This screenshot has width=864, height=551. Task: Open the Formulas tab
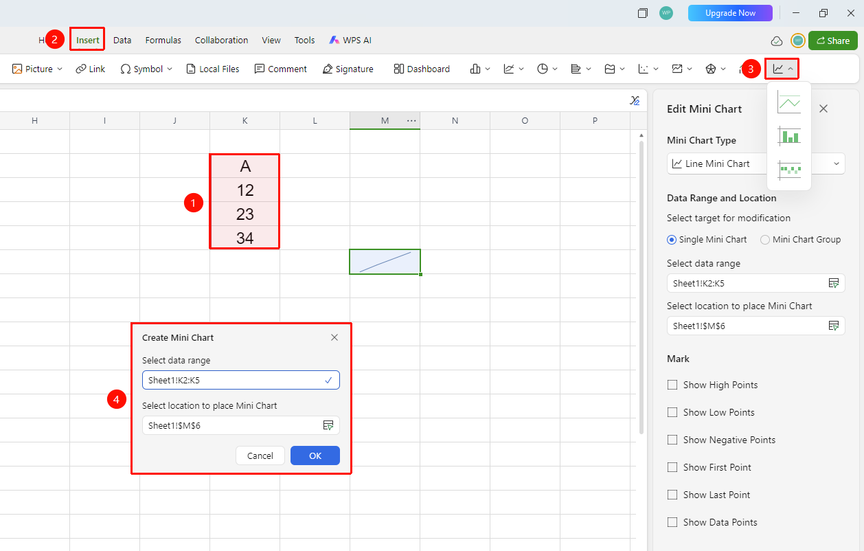click(163, 40)
